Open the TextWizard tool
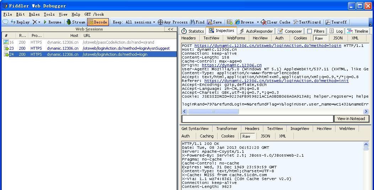Image resolution: width=374 pixels, height=190 pixels. point(307,22)
